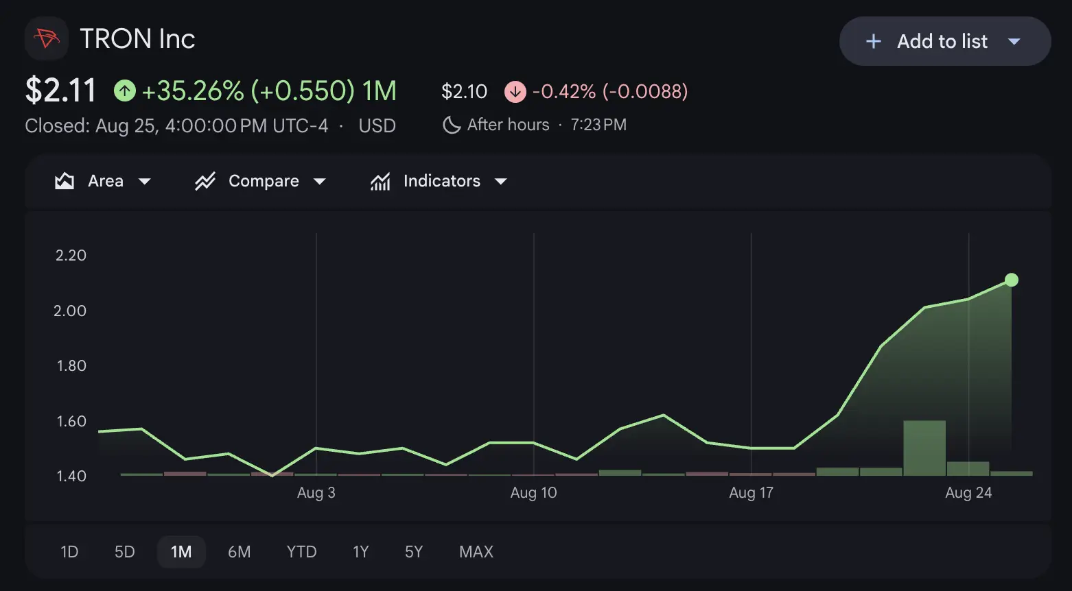Click the plus icon in Add to list
This screenshot has width=1072, height=591.
pos(874,41)
